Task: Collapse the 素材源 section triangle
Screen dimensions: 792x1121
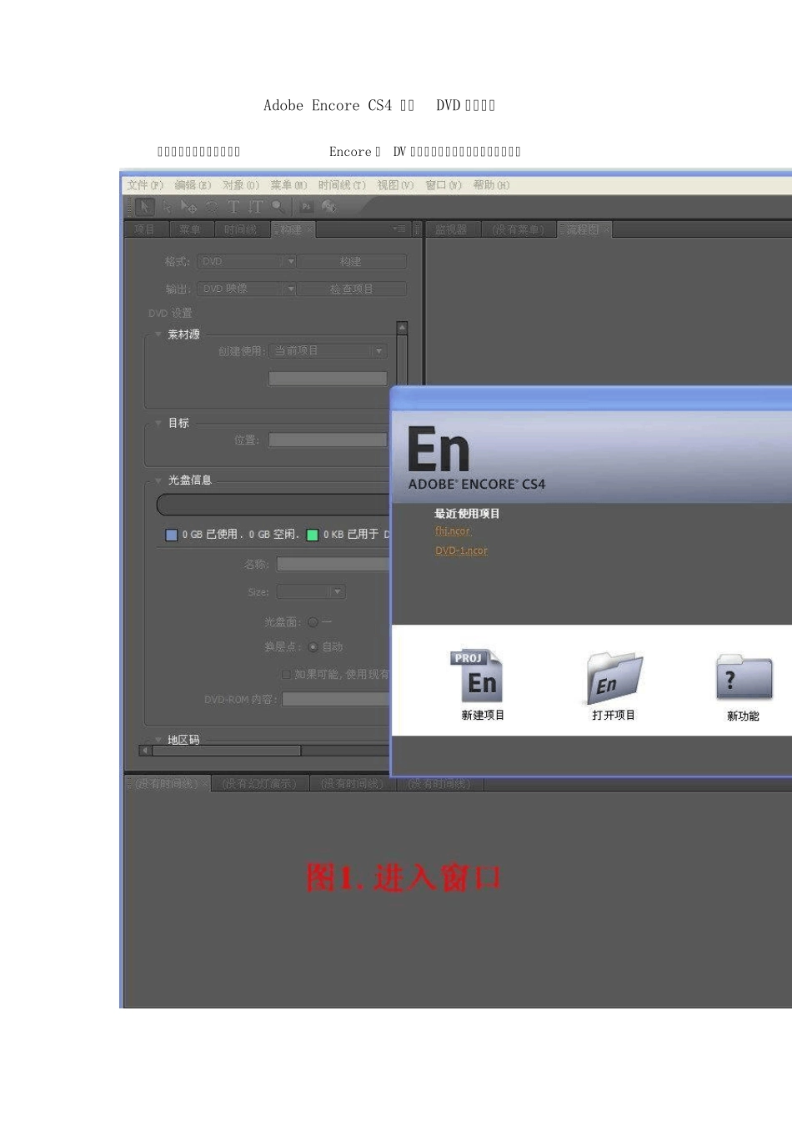Action: click(x=158, y=334)
